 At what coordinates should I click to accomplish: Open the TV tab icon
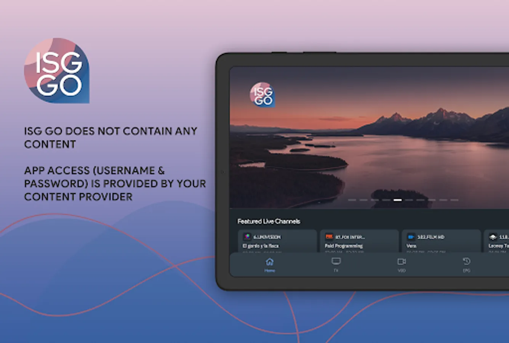336,261
